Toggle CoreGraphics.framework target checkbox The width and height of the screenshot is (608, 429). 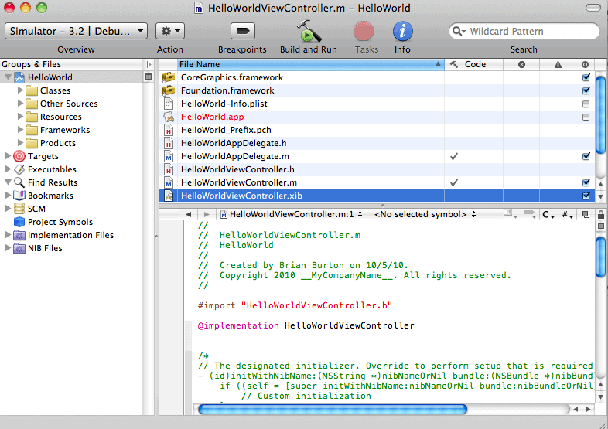click(x=586, y=77)
